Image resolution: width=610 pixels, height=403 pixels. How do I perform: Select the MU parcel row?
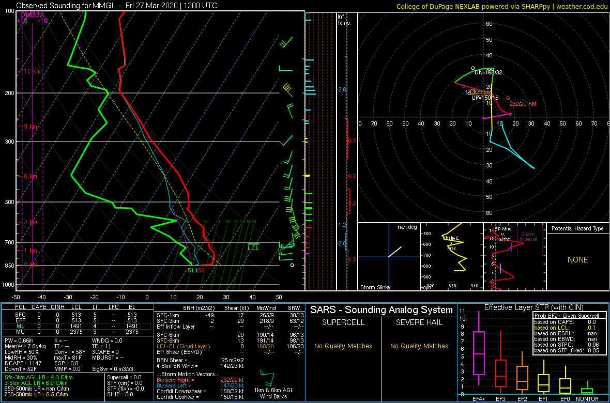(x=77, y=332)
